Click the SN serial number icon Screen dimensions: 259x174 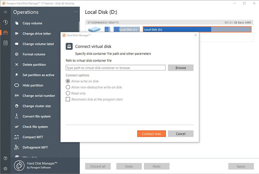(x=17, y=95)
